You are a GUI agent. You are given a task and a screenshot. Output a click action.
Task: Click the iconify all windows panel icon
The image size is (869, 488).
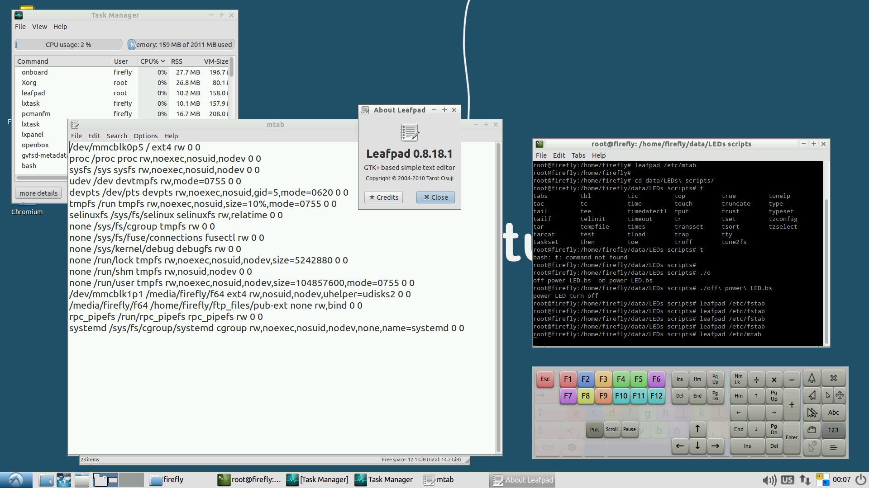82,480
